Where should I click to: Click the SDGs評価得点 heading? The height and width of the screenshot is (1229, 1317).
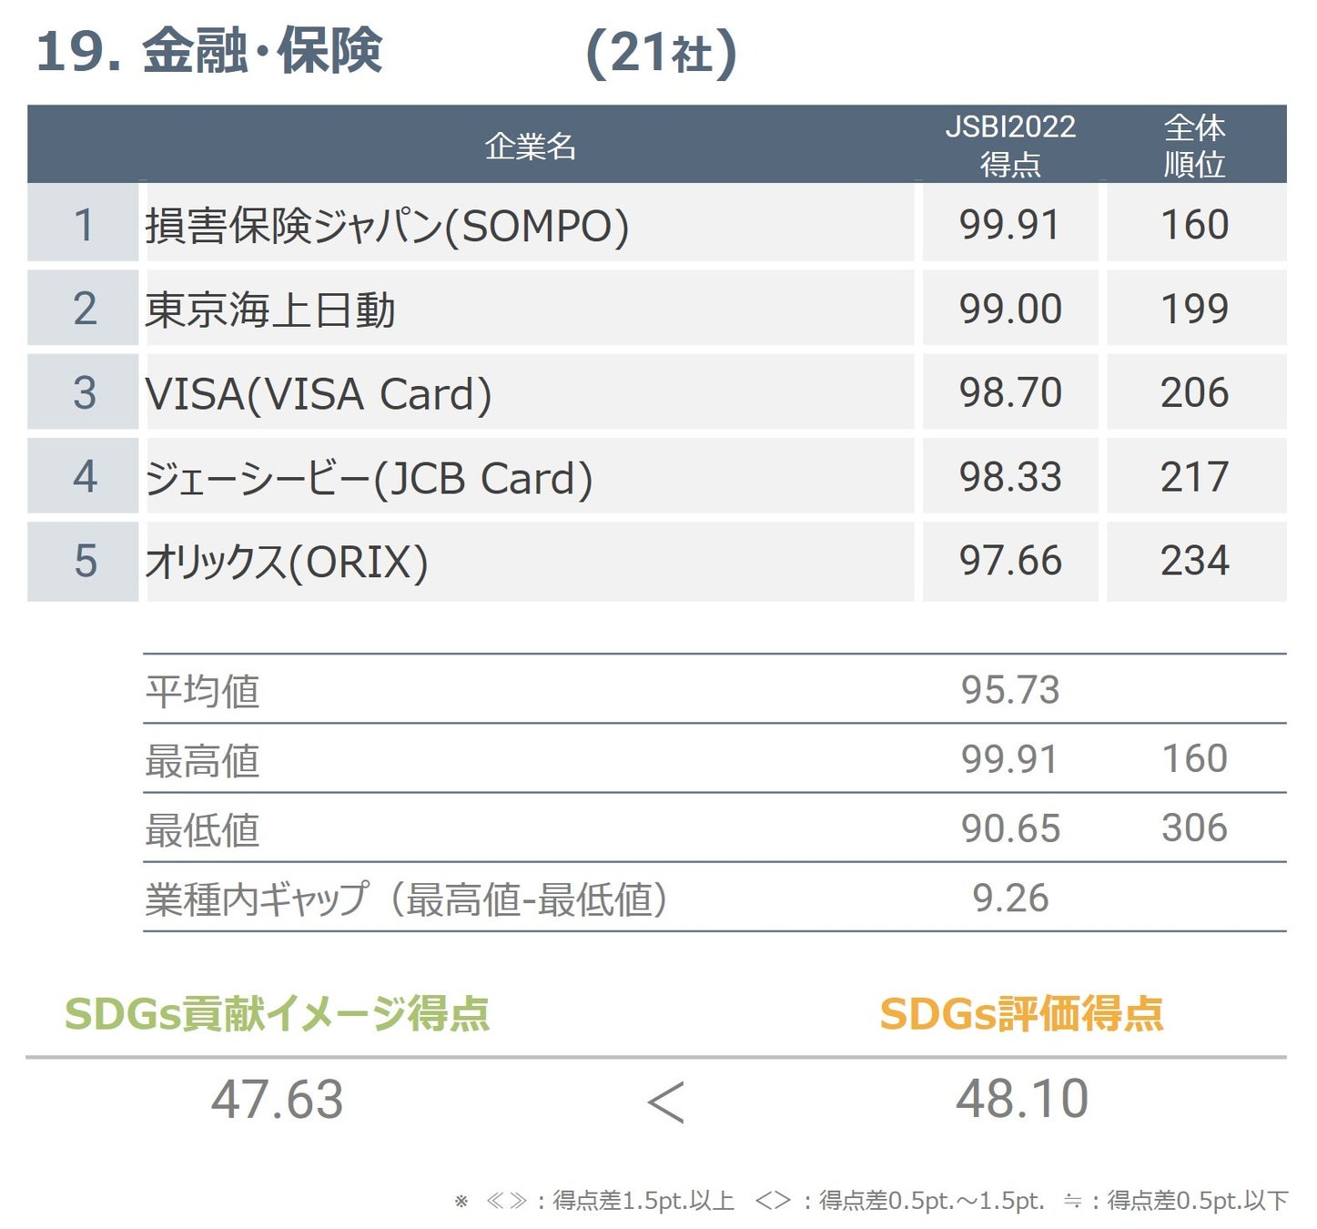click(1021, 1013)
